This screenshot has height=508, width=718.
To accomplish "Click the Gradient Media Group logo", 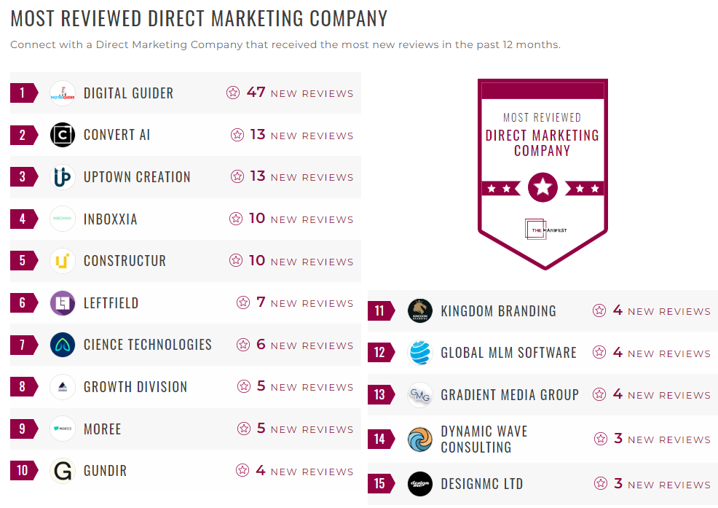I will pos(420,395).
